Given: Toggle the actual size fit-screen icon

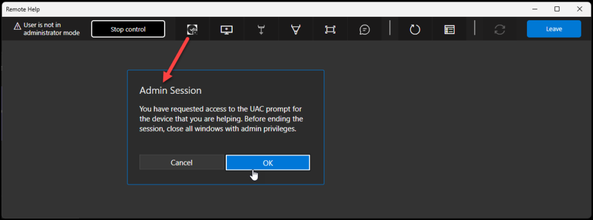Looking at the screenshot, I should tap(330, 30).
